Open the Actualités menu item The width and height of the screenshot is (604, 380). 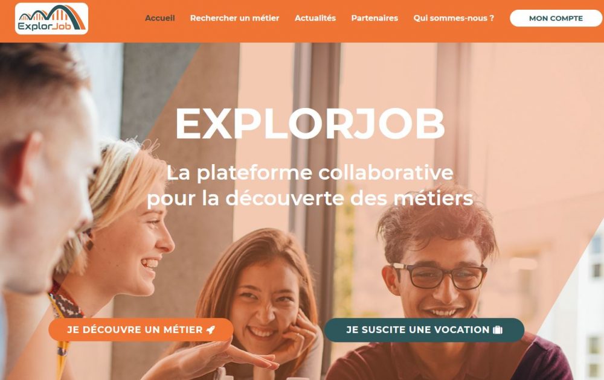point(315,18)
